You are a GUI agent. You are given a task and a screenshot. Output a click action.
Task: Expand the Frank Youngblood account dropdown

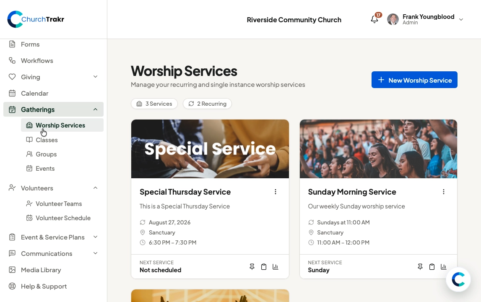click(461, 19)
